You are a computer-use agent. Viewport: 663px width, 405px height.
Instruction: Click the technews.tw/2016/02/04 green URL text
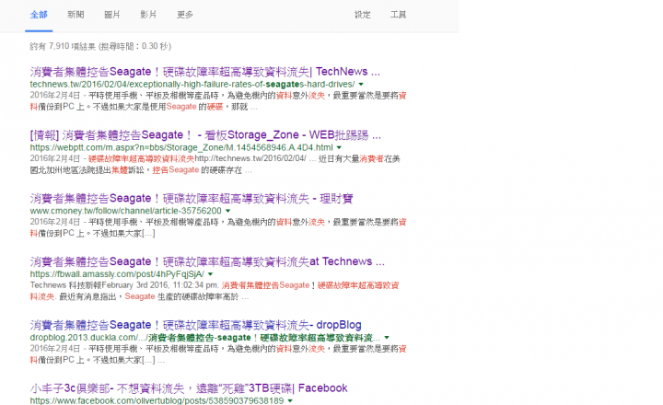pyautogui.click(x=192, y=84)
